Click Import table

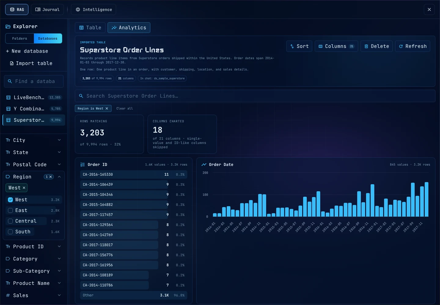point(31,63)
